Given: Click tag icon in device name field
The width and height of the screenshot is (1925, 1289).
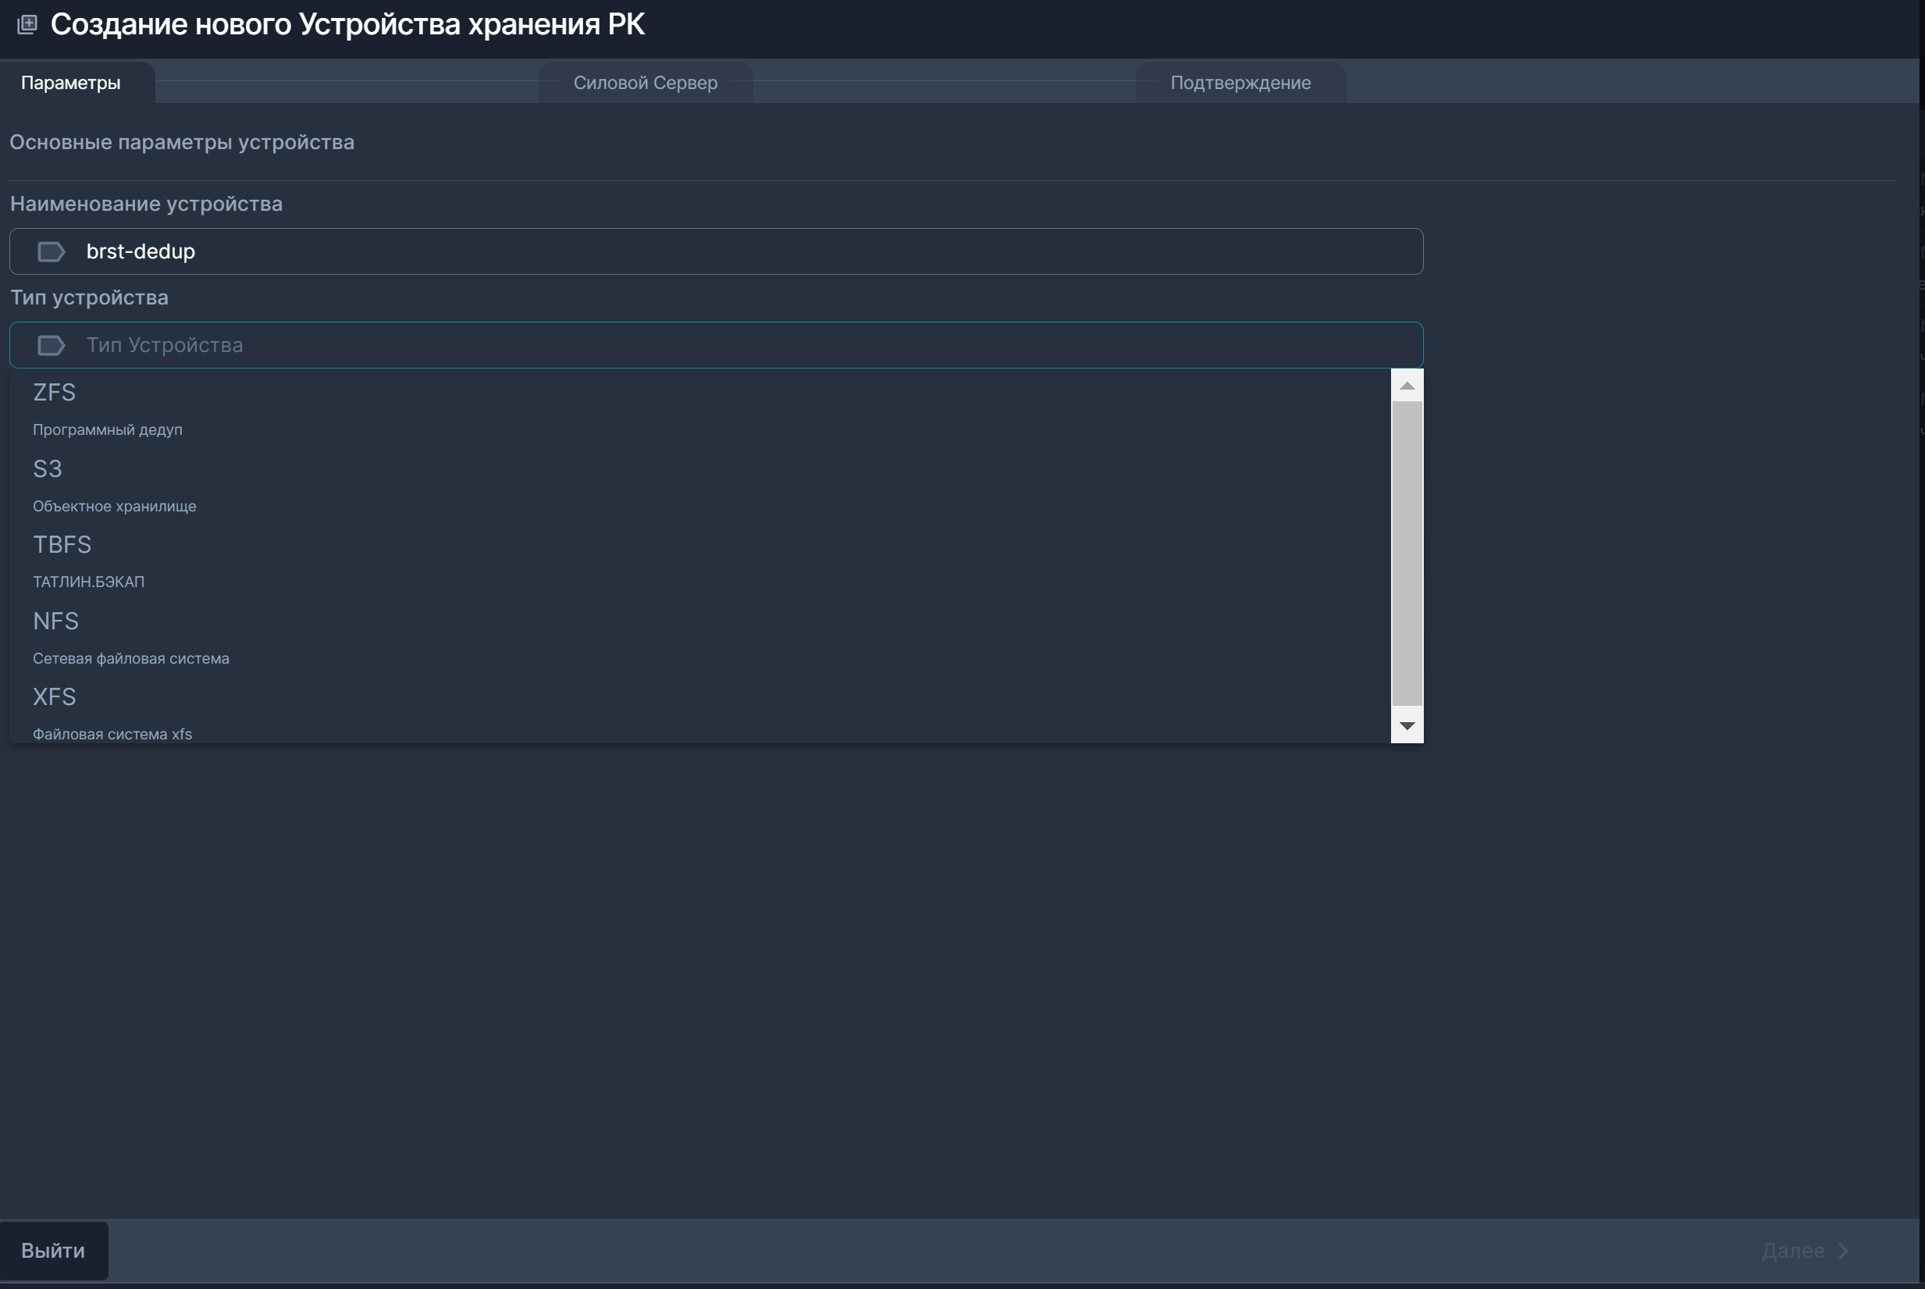Looking at the screenshot, I should pyautogui.click(x=51, y=251).
